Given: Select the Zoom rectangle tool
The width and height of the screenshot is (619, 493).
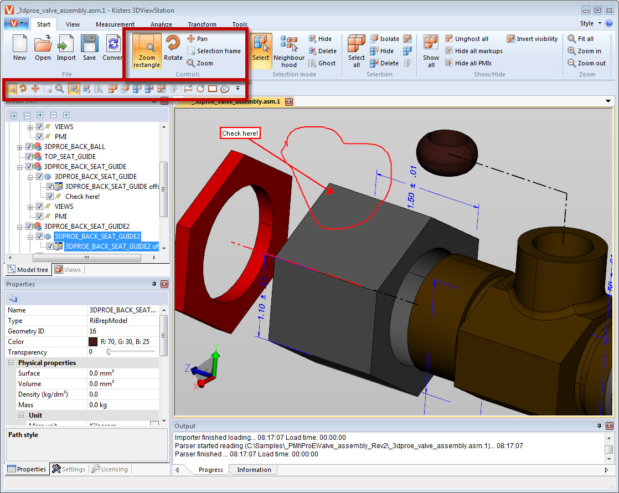Looking at the screenshot, I should pos(147,50).
